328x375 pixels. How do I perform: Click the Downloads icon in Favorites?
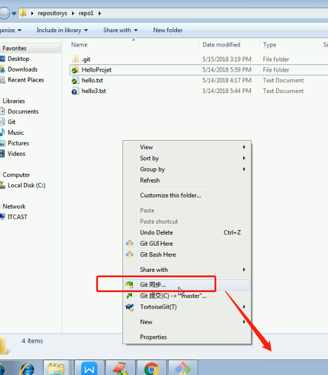coord(2,69)
